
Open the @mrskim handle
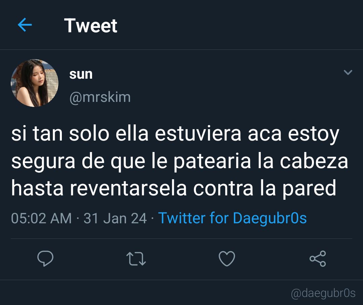point(100,97)
